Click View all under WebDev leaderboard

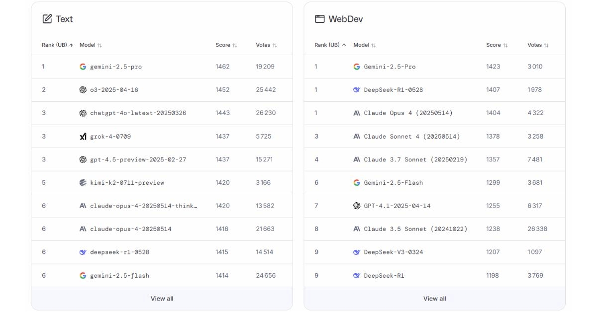click(435, 299)
